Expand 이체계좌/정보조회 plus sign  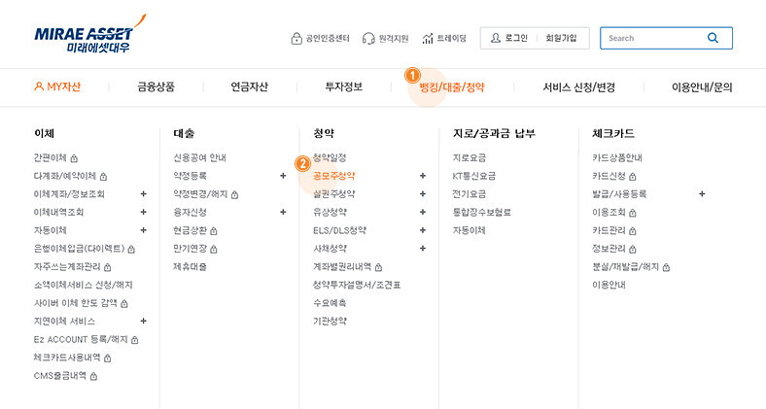click(143, 193)
